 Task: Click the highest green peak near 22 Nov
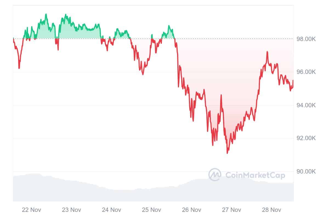coord(46,14)
